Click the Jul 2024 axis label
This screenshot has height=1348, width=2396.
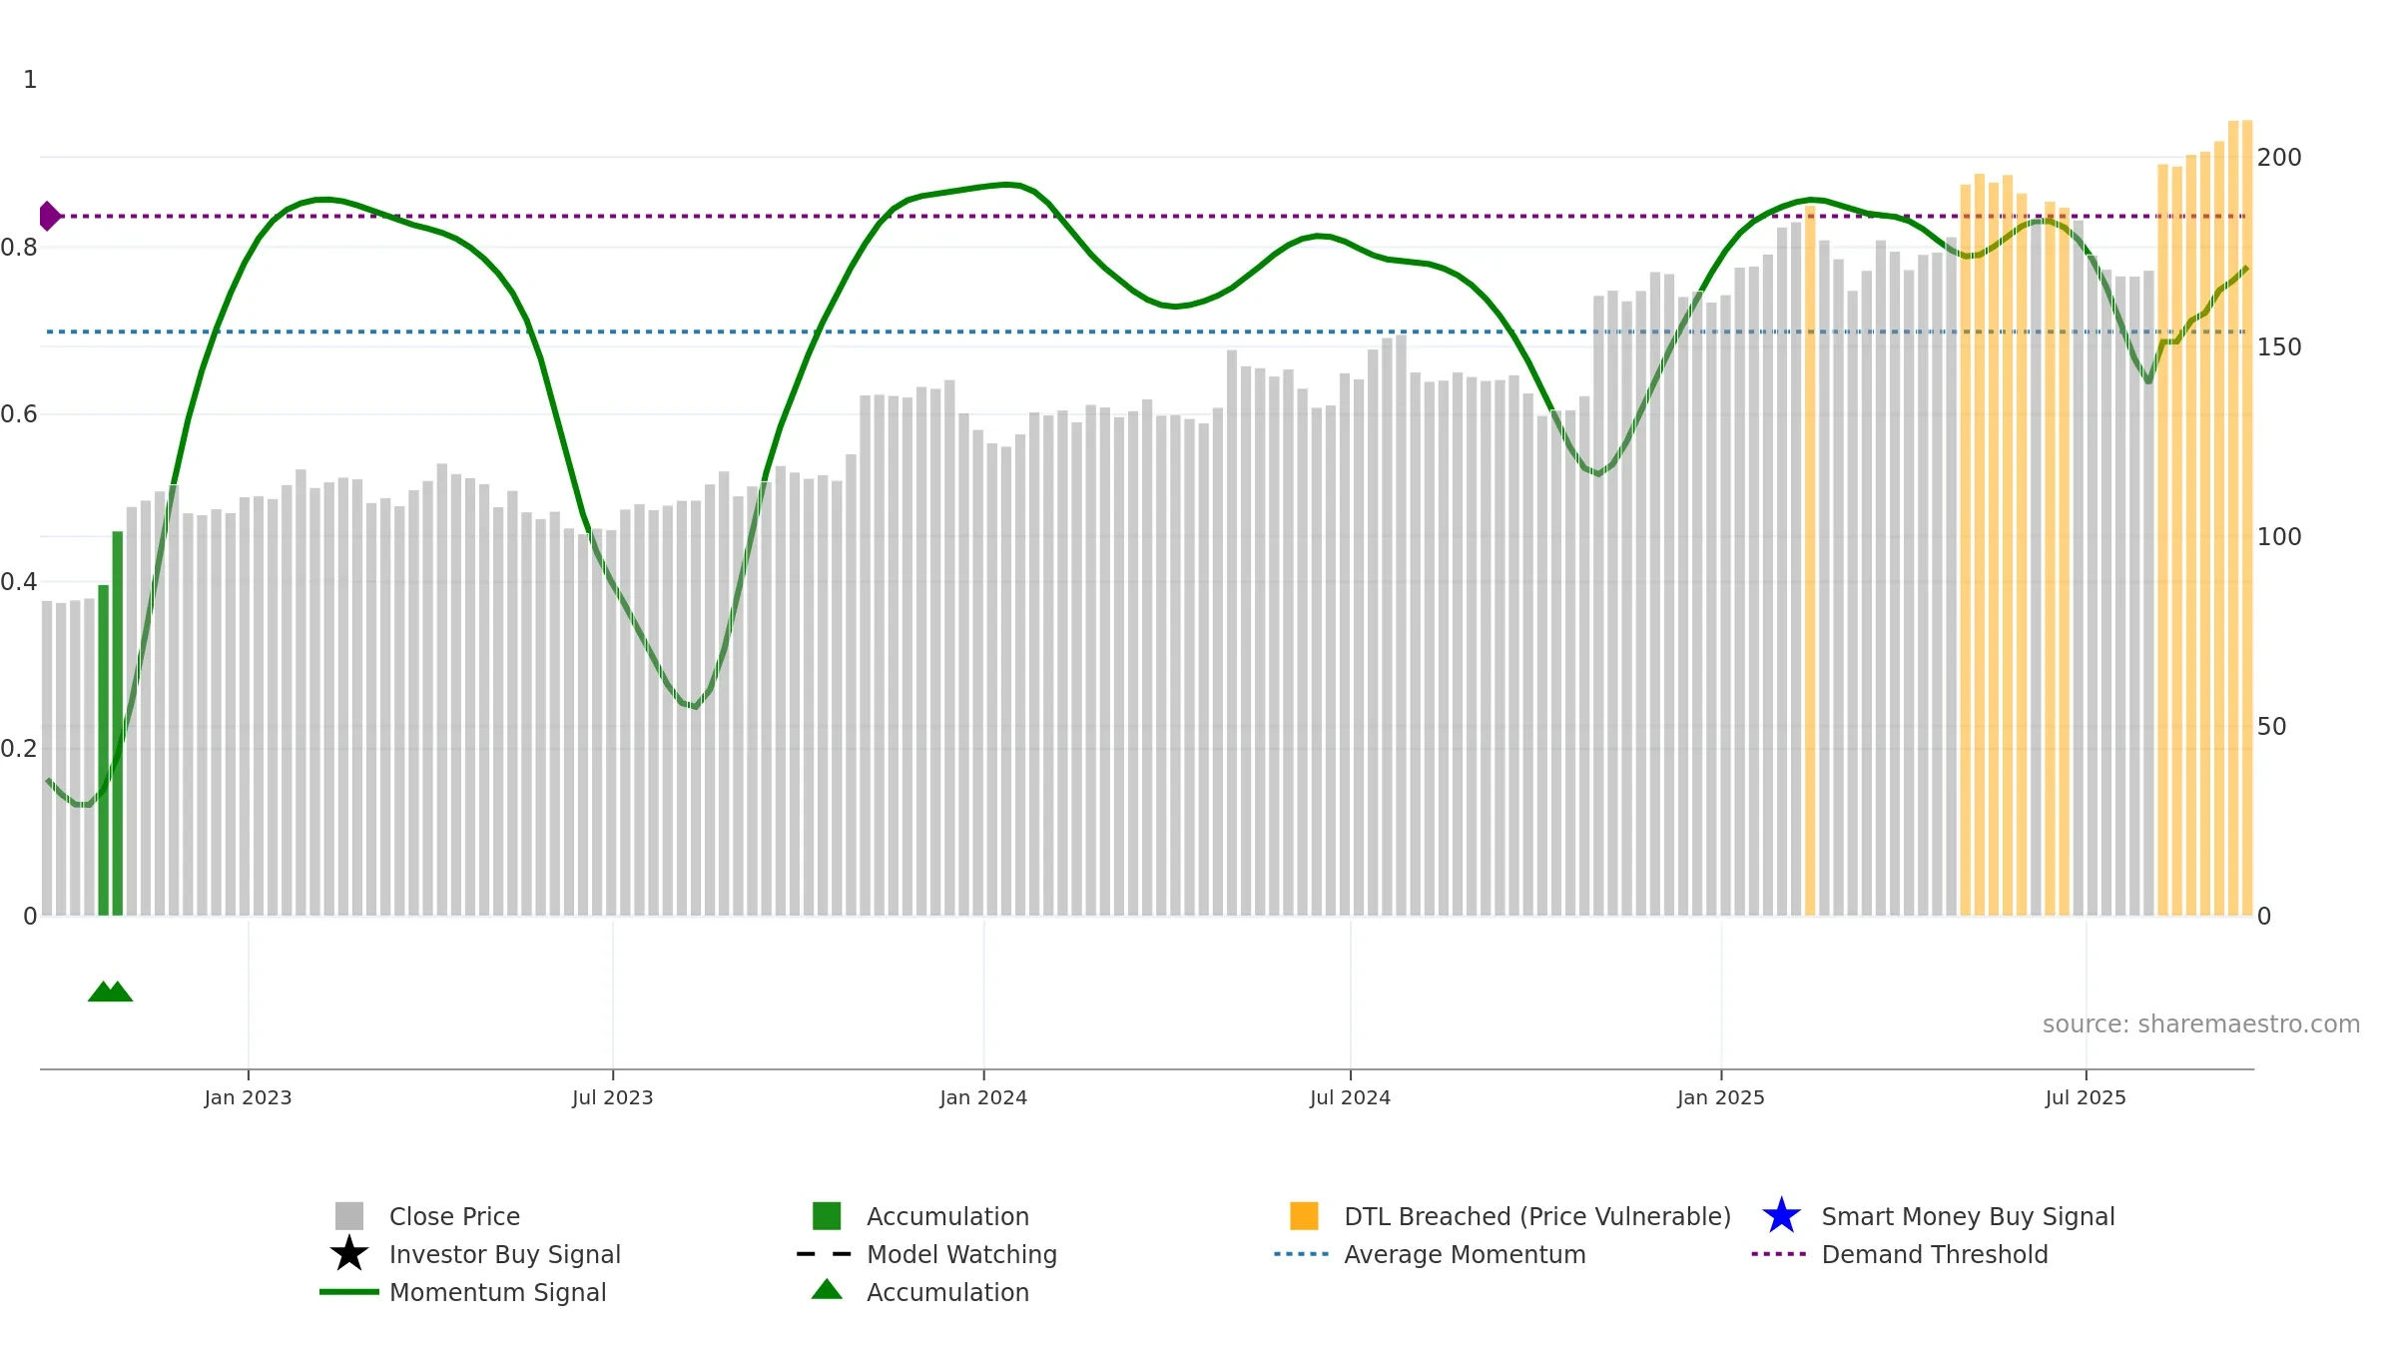coord(1350,1097)
